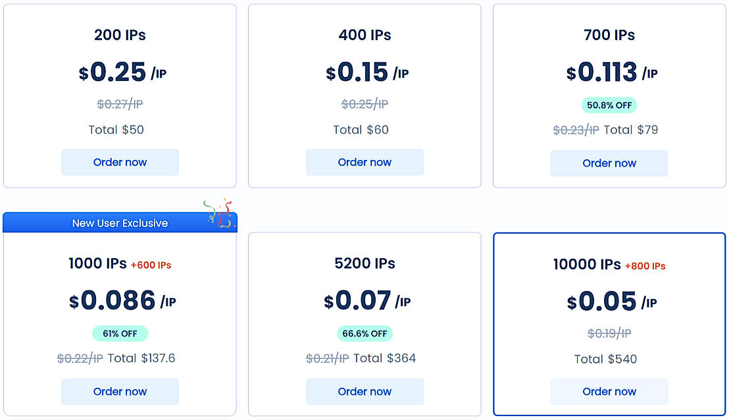Select the 400 IPs plan heading
729x420 pixels.
pyautogui.click(x=364, y=35)
